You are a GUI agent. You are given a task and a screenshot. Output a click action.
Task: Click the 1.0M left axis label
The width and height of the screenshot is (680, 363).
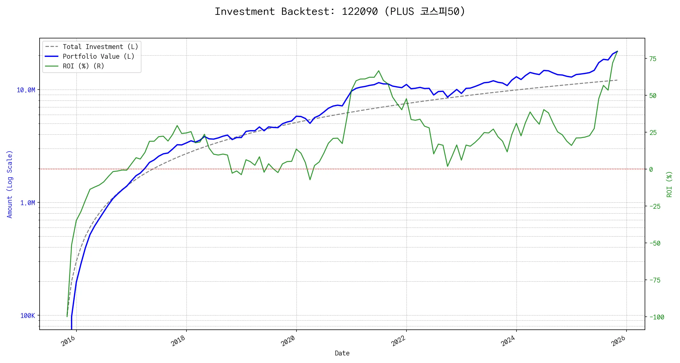coord(28,203)
